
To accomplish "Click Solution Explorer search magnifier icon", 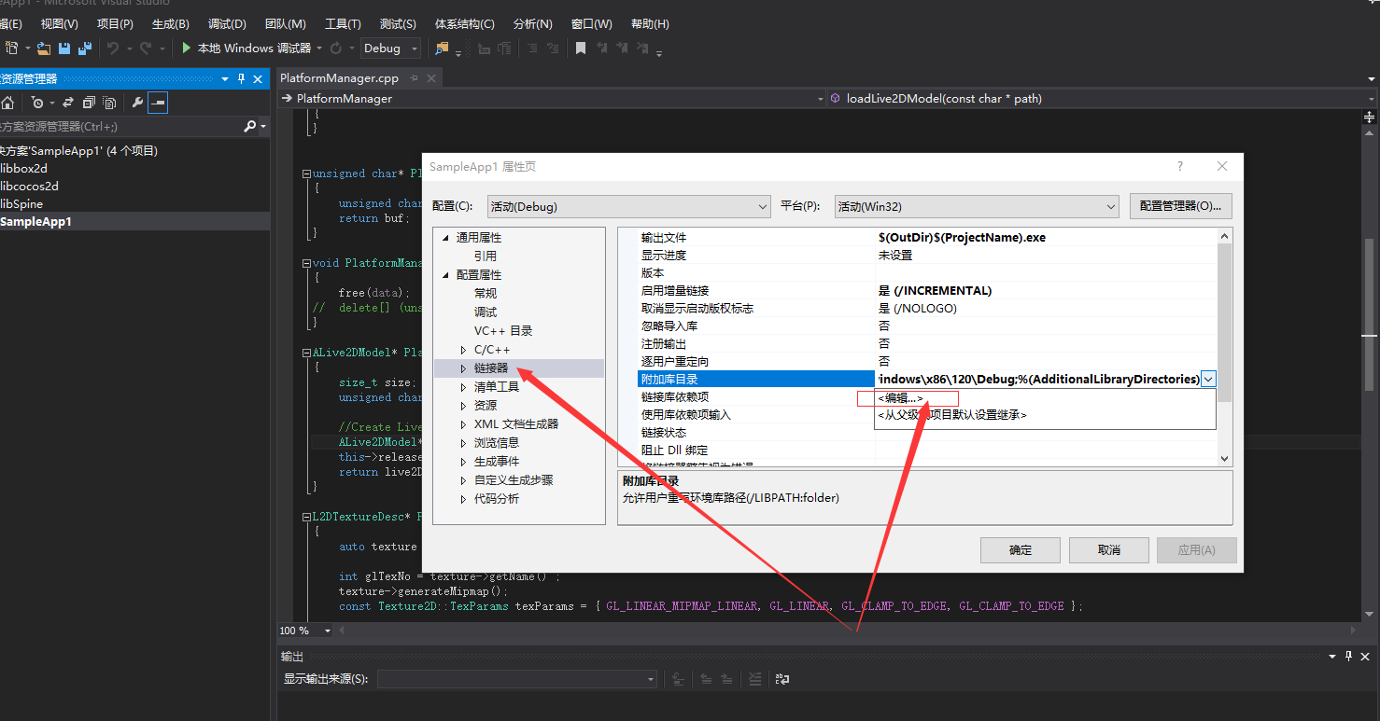I will coord(249,126).
